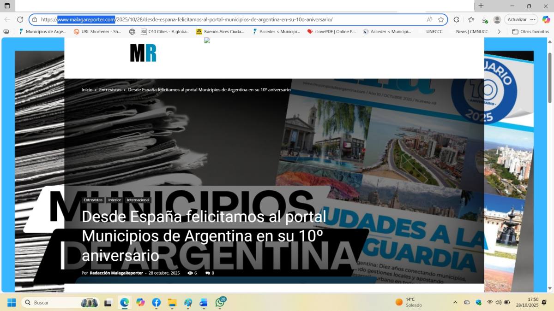The width and height of the screenshot is (554, 311).
Task: Open the 'Otros favoritos' bookmarks folder
Action: coord(530,32)
